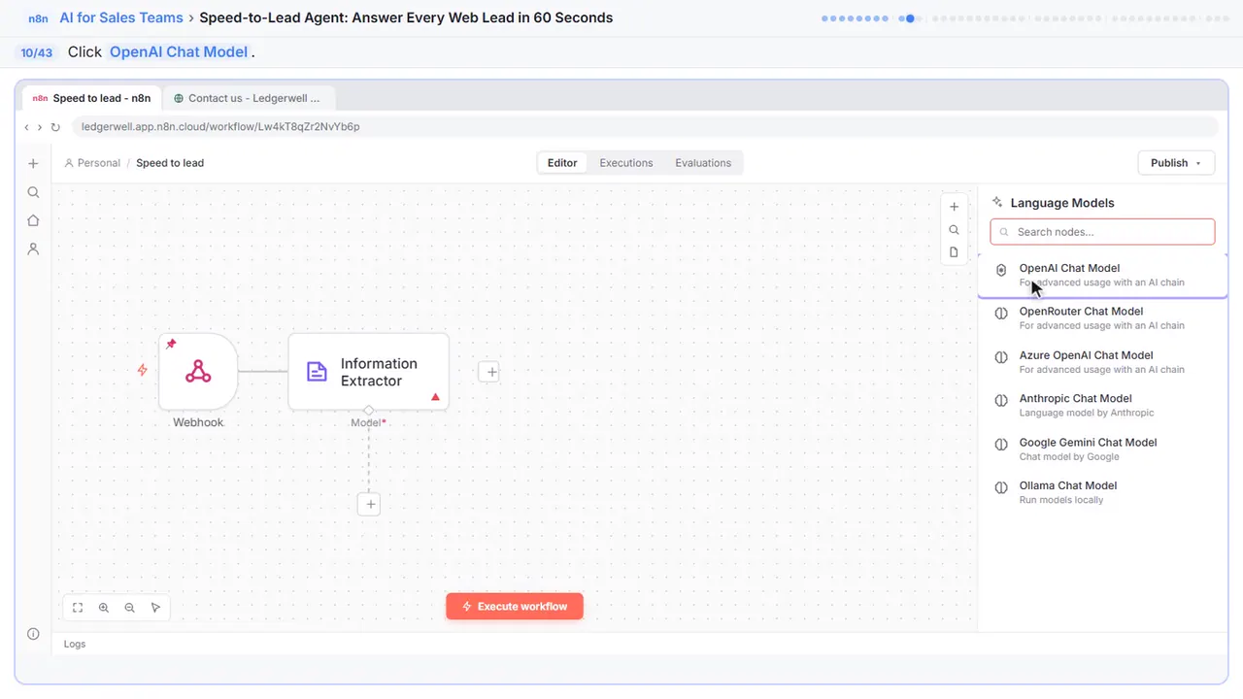Click the browser forward arrow

coord(40,127)
